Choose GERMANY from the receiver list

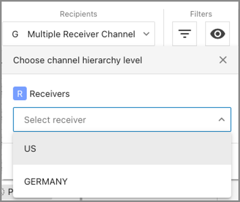(122, 181)
